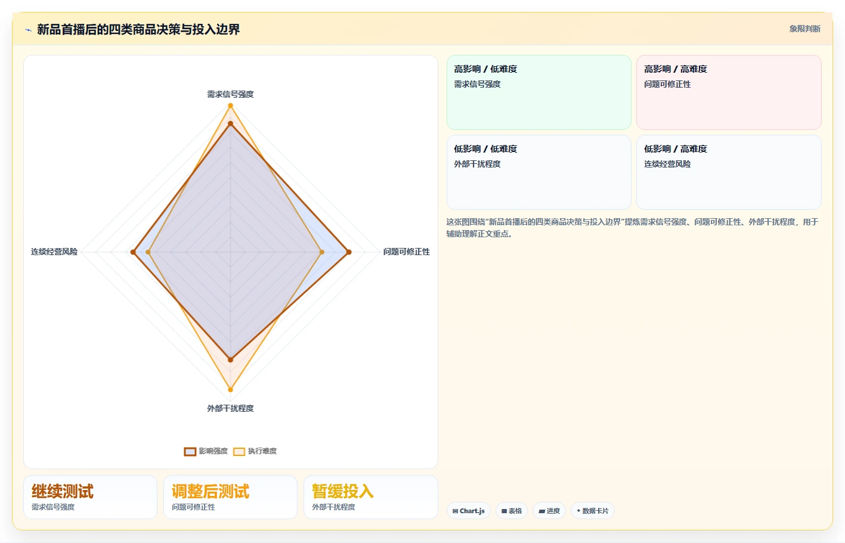The image size is (845, 543).
Task: Click the 执行难度 legend label
Action: pyautogui.click(x=262, y=451)
